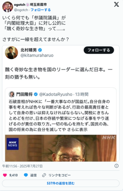The height and width of the screenshot is (191, 123).
Task: Click the X logo icon
Action: [x=117, y=5]
